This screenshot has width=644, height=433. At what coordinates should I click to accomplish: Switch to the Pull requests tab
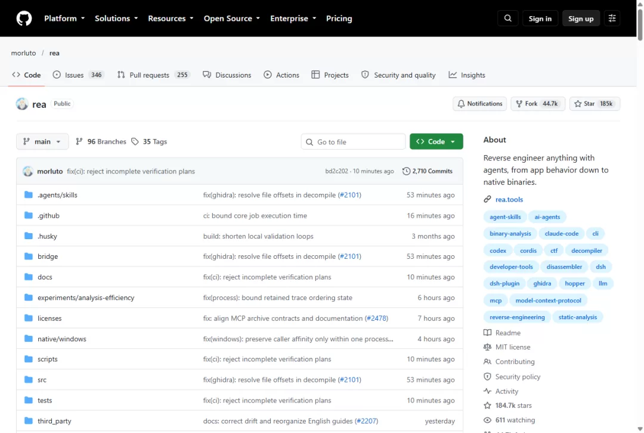(154, 75)
